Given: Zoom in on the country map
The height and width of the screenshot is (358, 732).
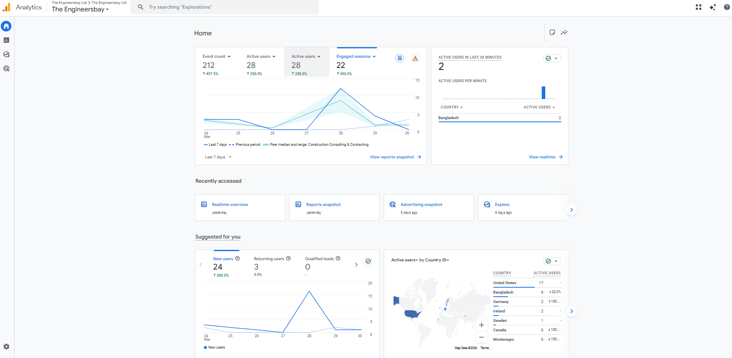Looking at the screenshot, I should 482,325.
